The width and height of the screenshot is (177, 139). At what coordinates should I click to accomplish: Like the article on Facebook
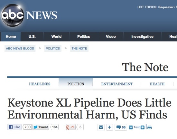pos(14,127)
